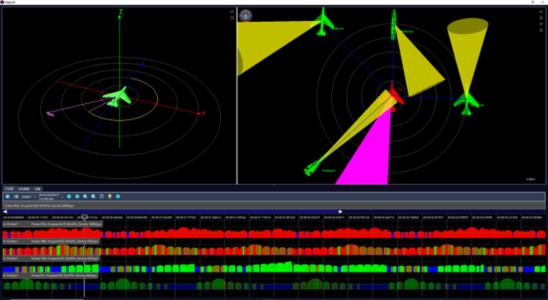Click the expand-arrows icon in the left 3D axis view

232,18
